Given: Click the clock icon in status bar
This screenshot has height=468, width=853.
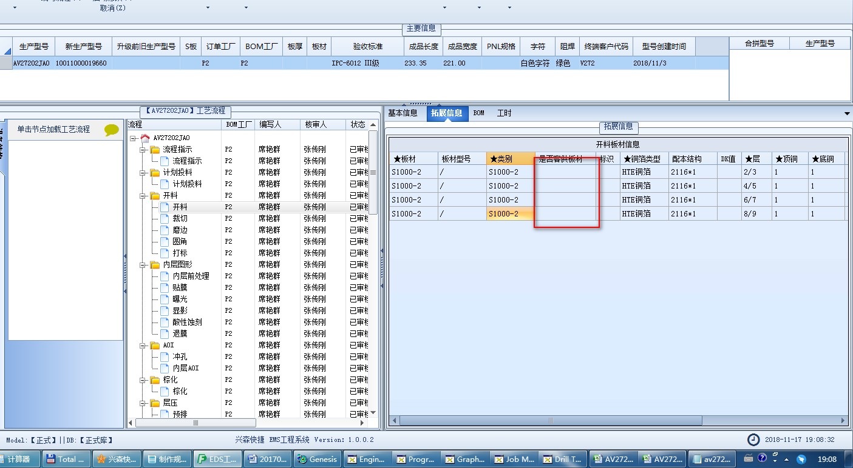Looking at the screenshot, I should [753, 440].
